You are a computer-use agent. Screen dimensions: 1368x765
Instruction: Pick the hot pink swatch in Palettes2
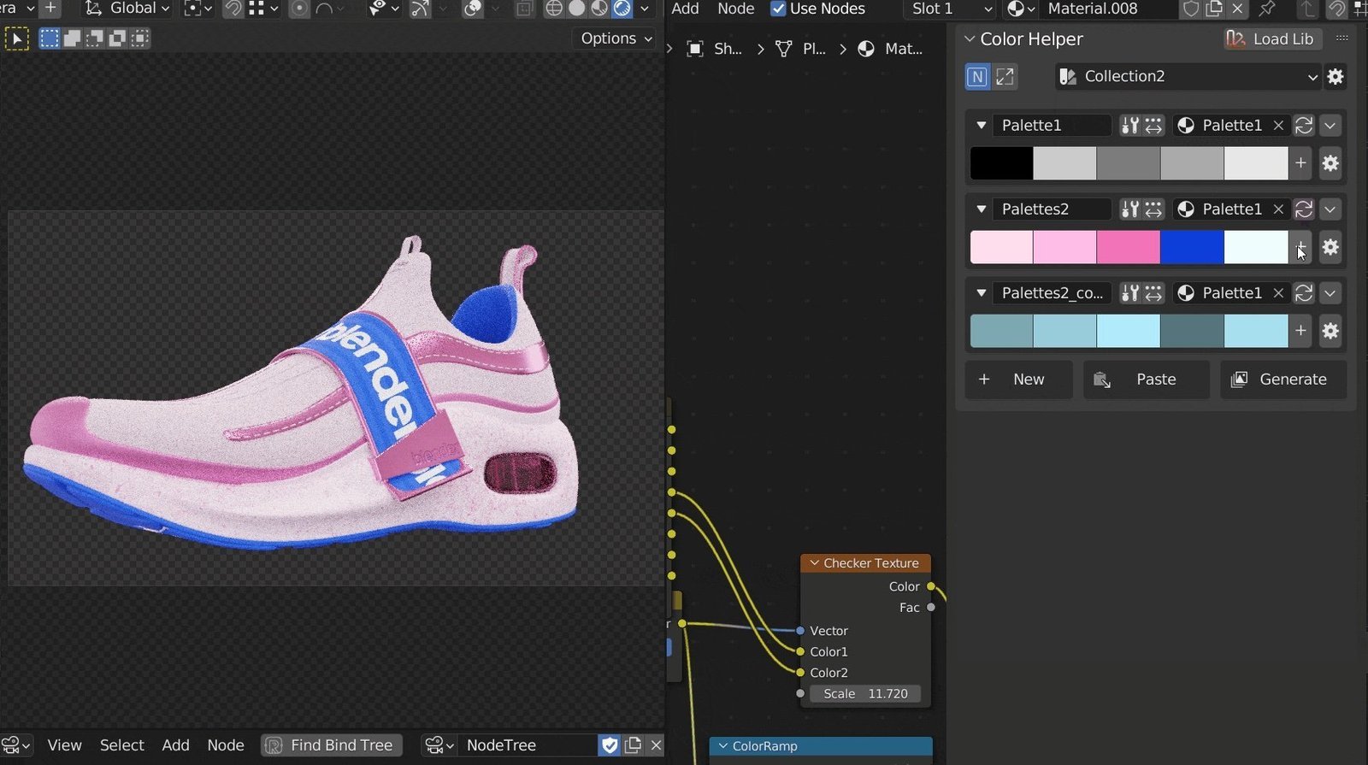1128,247
